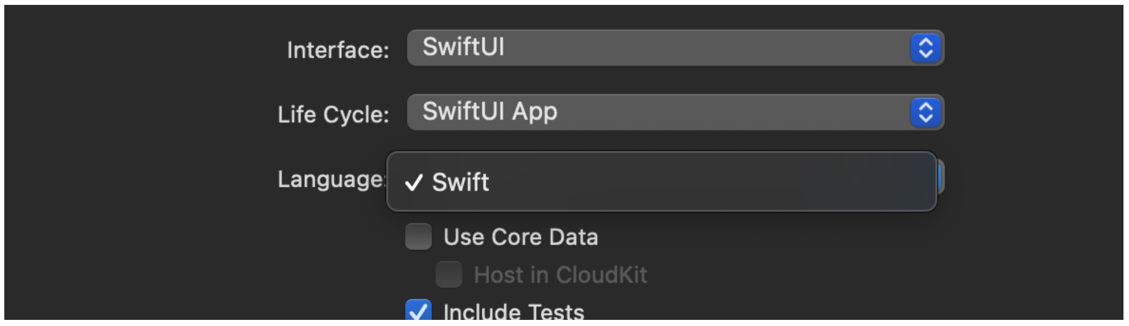Click the SwiftUI App value text

[x=490, y=112]
